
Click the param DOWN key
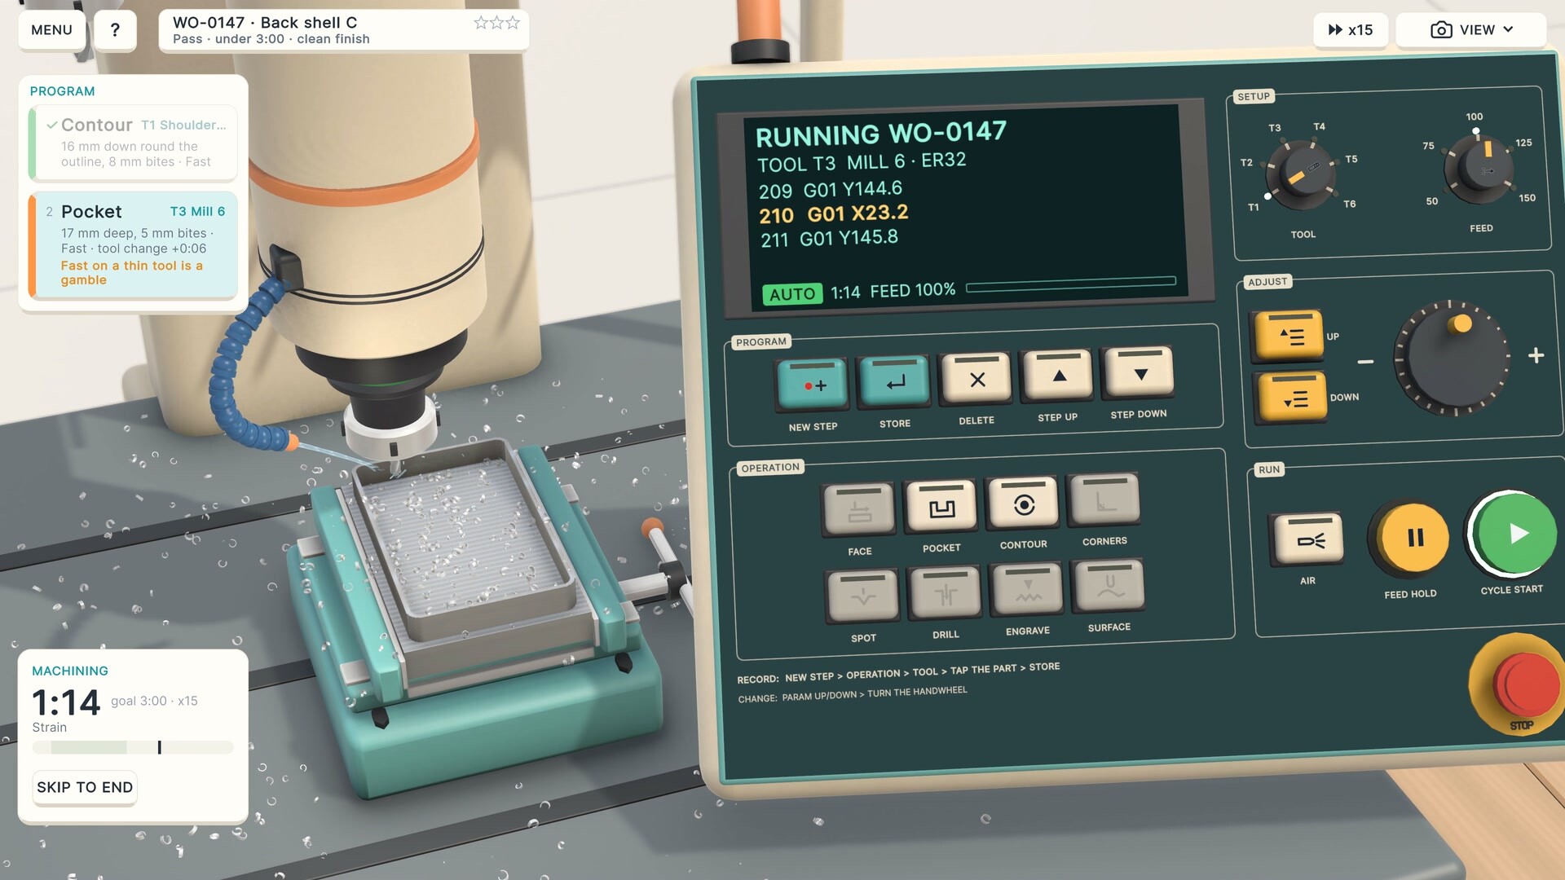tap(1294, 398)
